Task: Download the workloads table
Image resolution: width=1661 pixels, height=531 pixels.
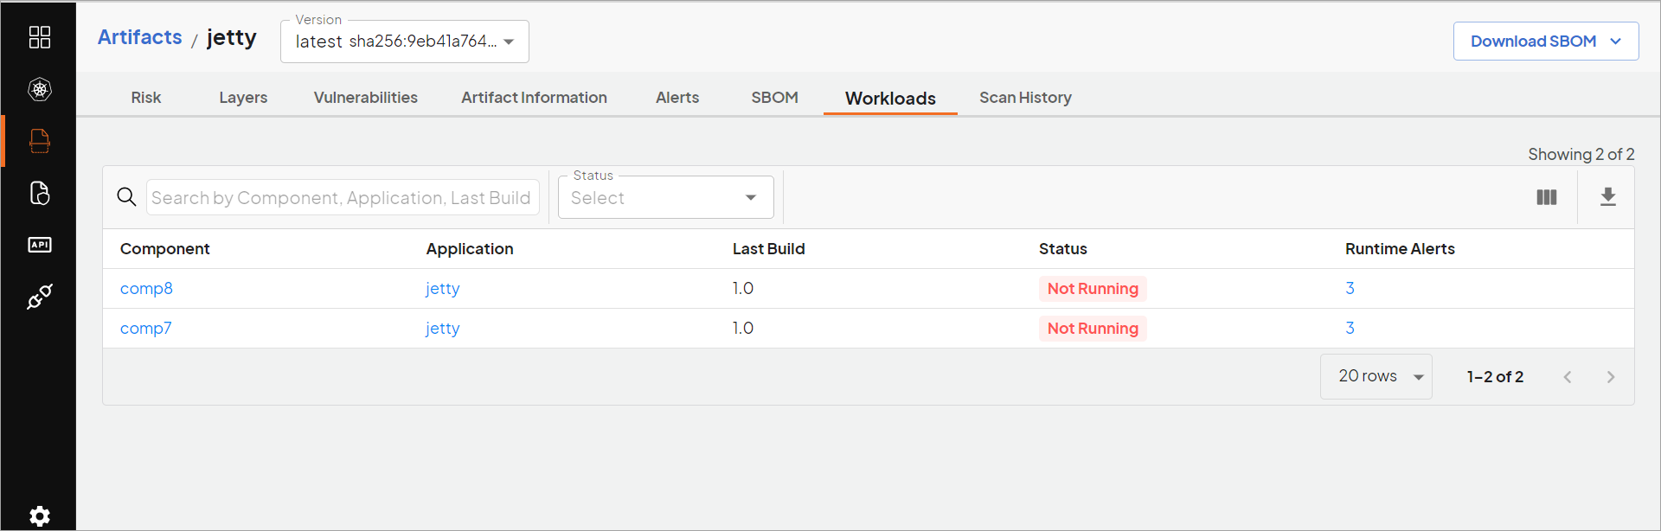Action: click(1608, 197)
